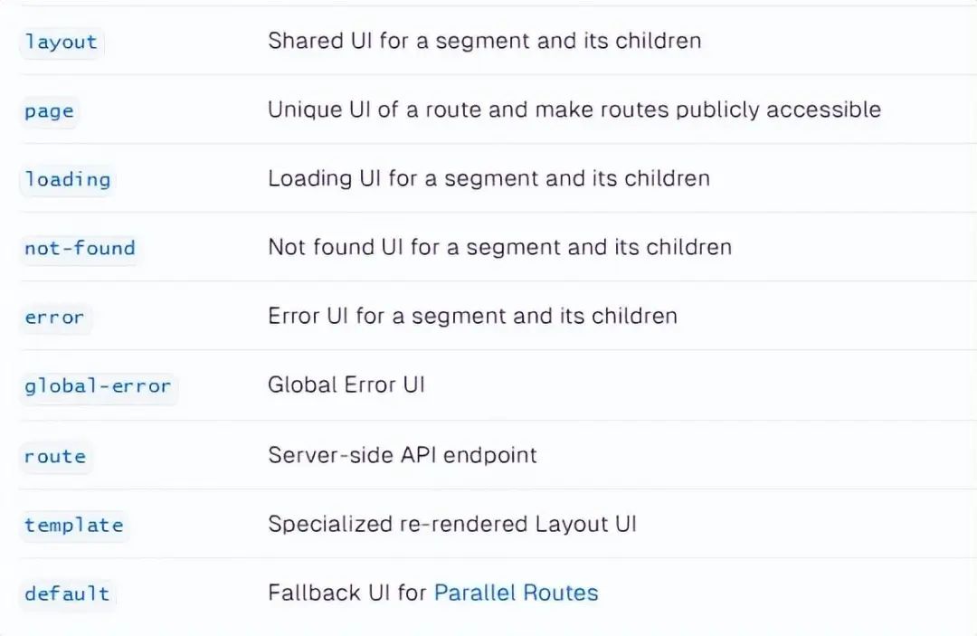The width and height of the screenshot is (977, 636).
Task: Click the 'Not found UI' description text
Action: click(499, 247)
